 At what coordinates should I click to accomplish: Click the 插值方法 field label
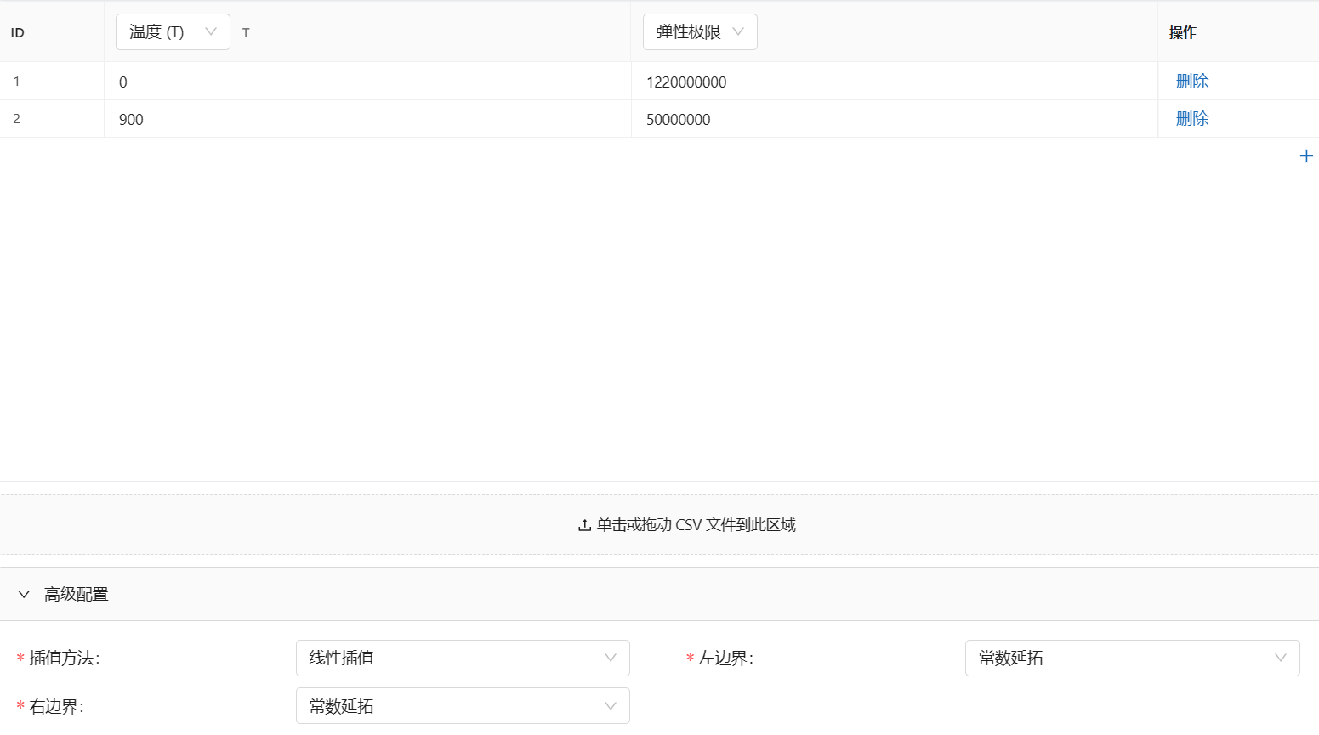pos(64,658)
